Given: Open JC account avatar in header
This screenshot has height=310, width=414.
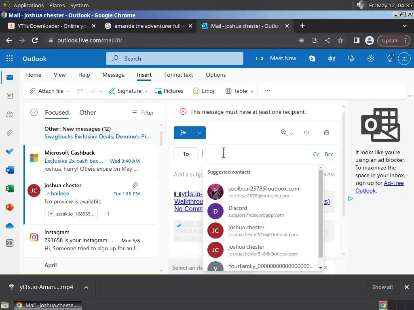Looking at the screenshot, I should pyautogui.click(x=404, y=59).
